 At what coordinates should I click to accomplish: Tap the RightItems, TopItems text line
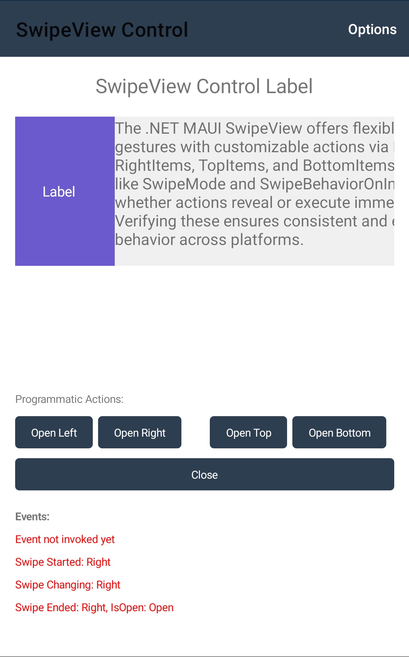tap(254, 165)
